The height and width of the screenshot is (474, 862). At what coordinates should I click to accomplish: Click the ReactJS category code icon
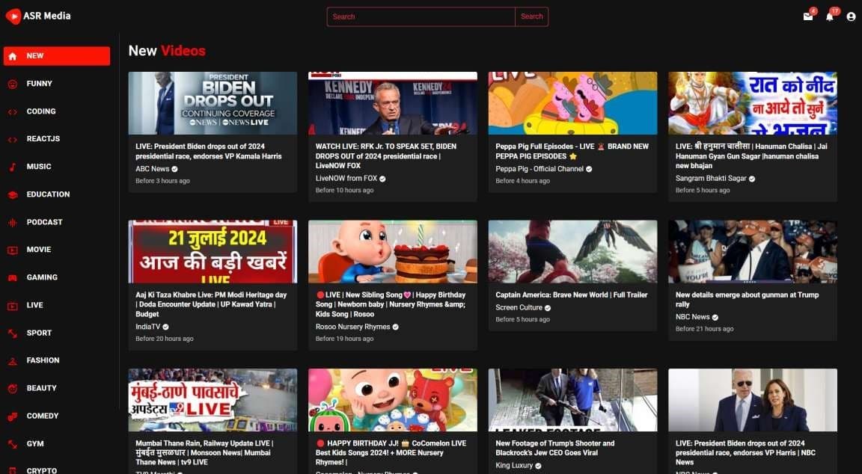pos(13,140)
